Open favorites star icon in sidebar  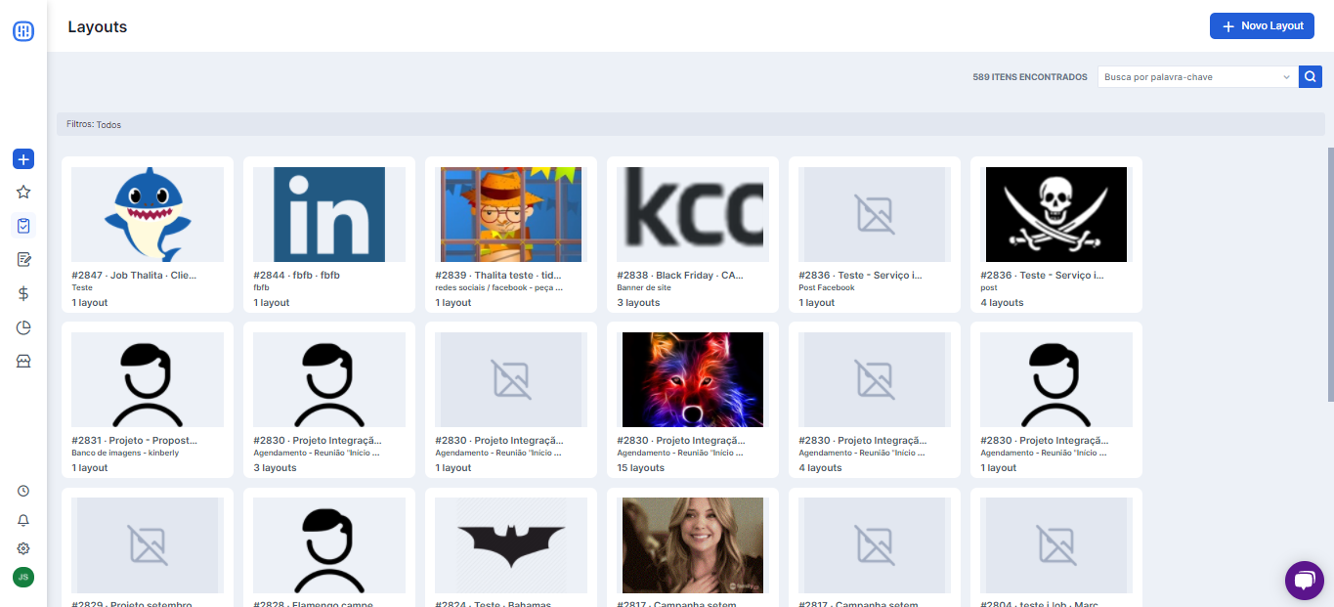[x=23, y=193]
